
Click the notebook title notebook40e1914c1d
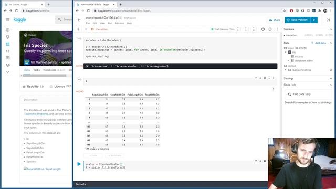(x=103, y=18)
